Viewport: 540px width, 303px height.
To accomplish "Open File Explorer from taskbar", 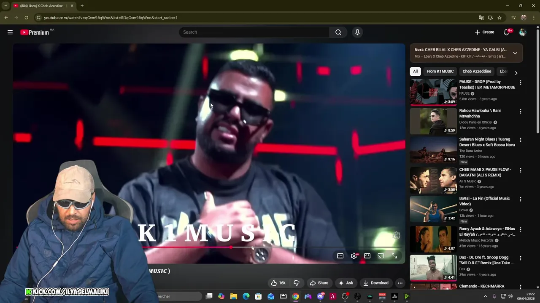I will (234, 296).
